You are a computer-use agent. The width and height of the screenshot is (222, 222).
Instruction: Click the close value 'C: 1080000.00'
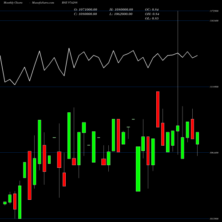(x=86, y=14)
